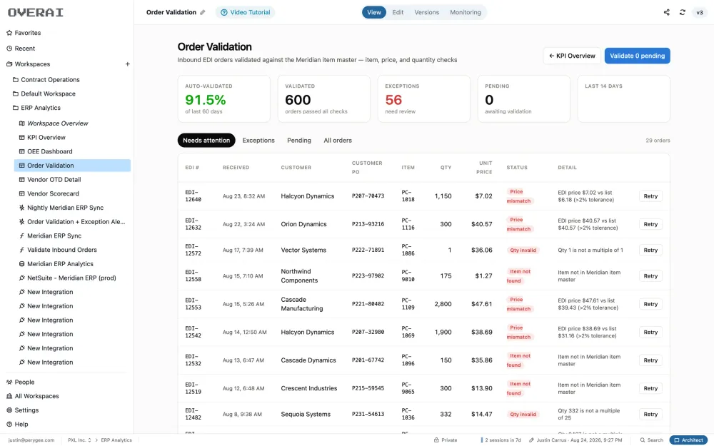Click the People icon in the sidebar
Image resolution: width=714 pixels, height=446 pixels.
pyautogui.click(x=9, y=382)
